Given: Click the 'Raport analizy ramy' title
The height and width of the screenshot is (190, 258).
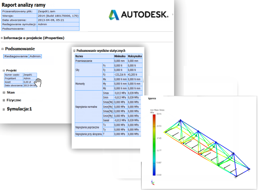Looking at the screenshot, I should coord(24,5).
